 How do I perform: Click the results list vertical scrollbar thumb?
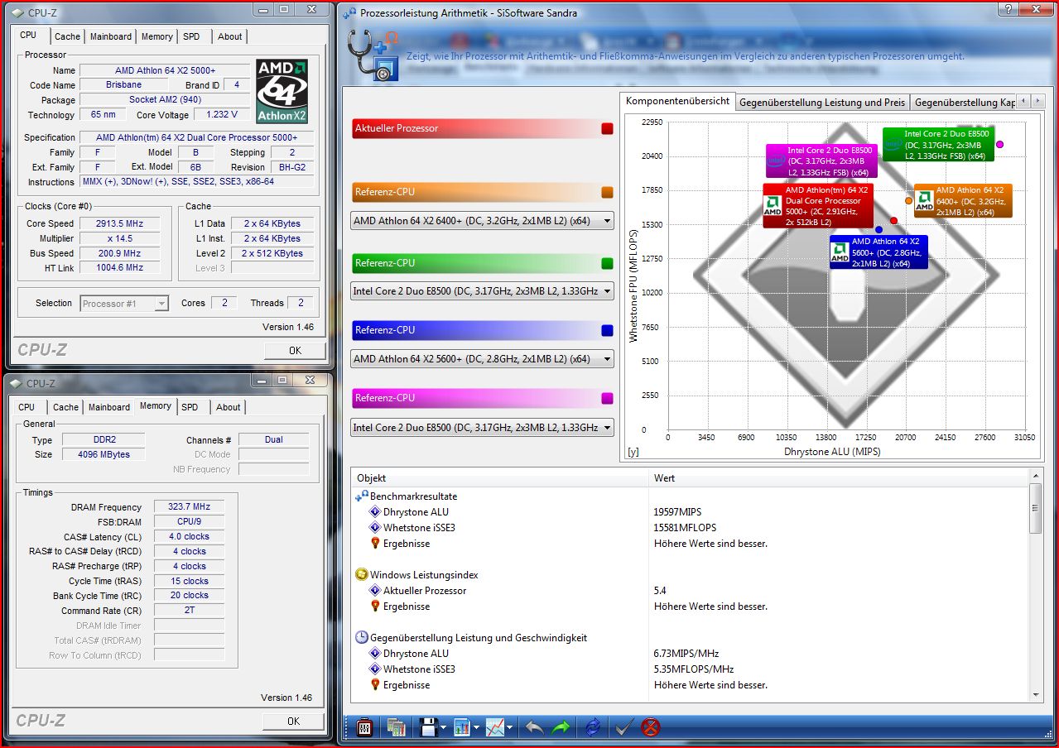[1036, 509]
